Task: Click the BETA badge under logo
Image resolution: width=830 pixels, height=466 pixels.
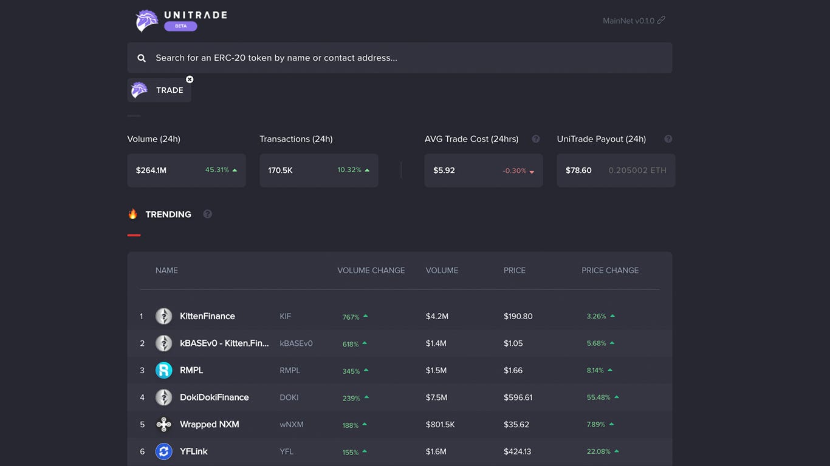Action: [180, 26]
